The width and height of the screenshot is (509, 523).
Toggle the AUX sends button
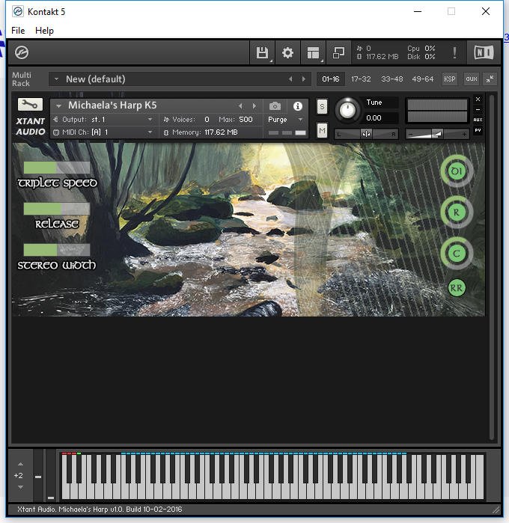pos(478,120)
